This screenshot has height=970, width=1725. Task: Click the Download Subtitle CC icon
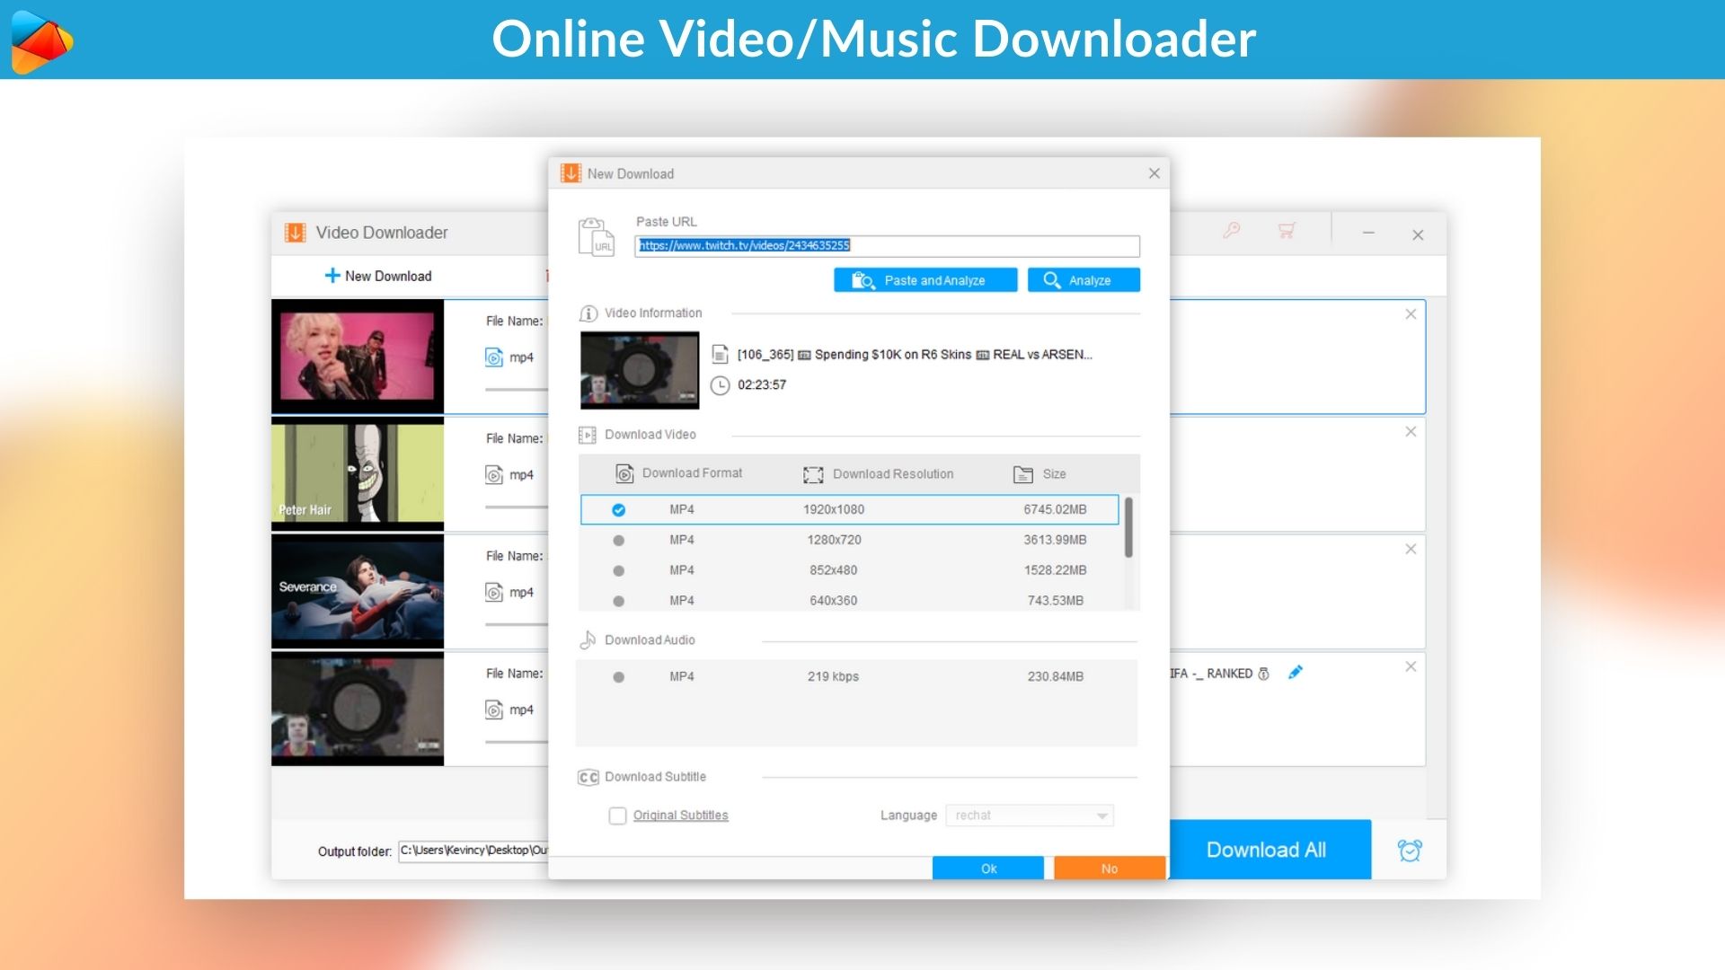[x=588, y=777]
